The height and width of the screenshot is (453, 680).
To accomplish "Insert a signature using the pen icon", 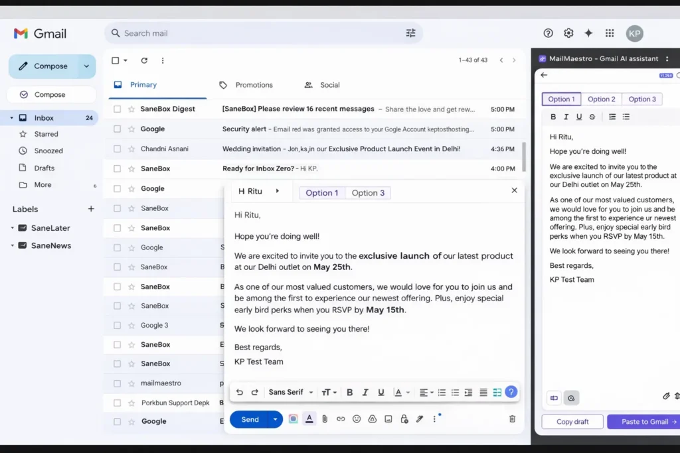I will [420, 419].
